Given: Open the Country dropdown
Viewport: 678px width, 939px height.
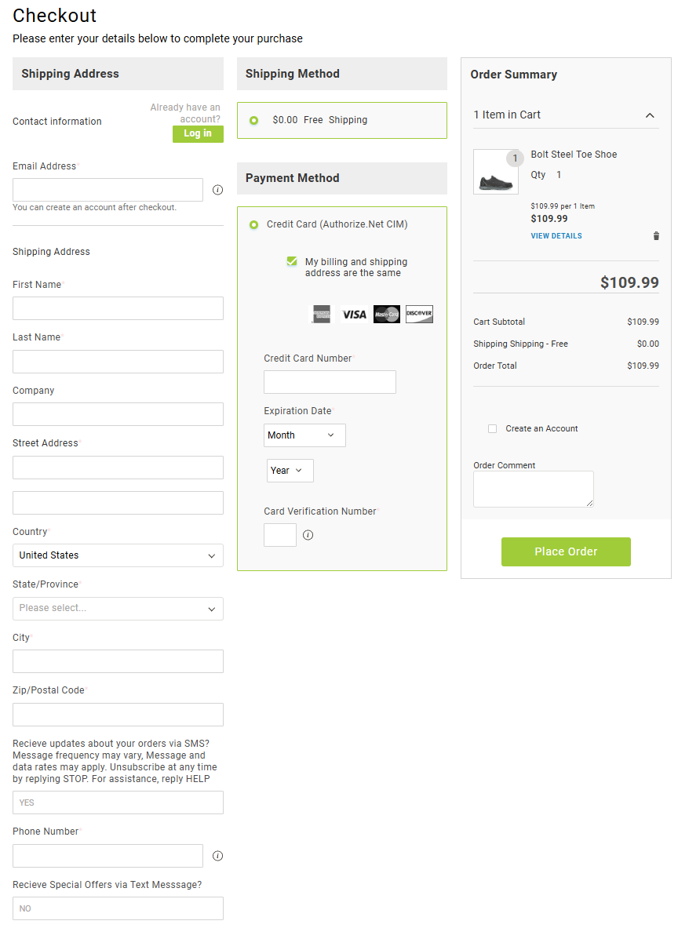Looking at the screenshot, I should [118, 555].
